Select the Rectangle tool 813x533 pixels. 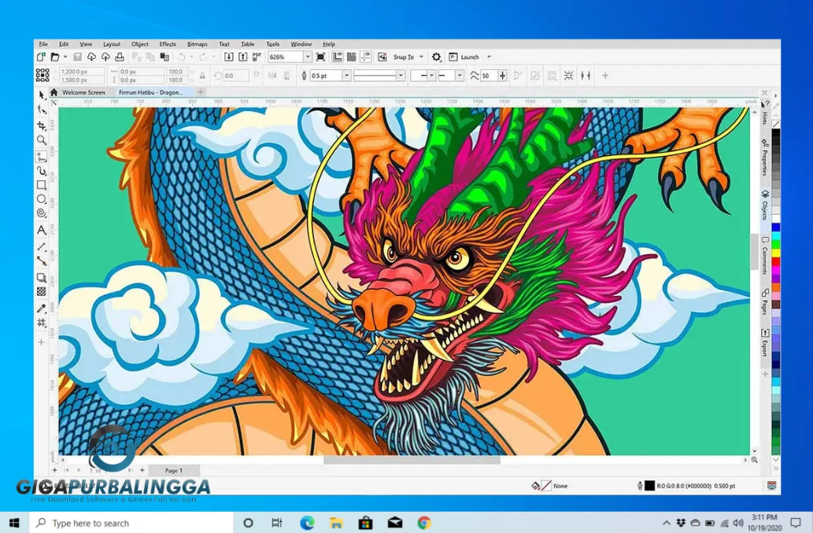point(42,186)
